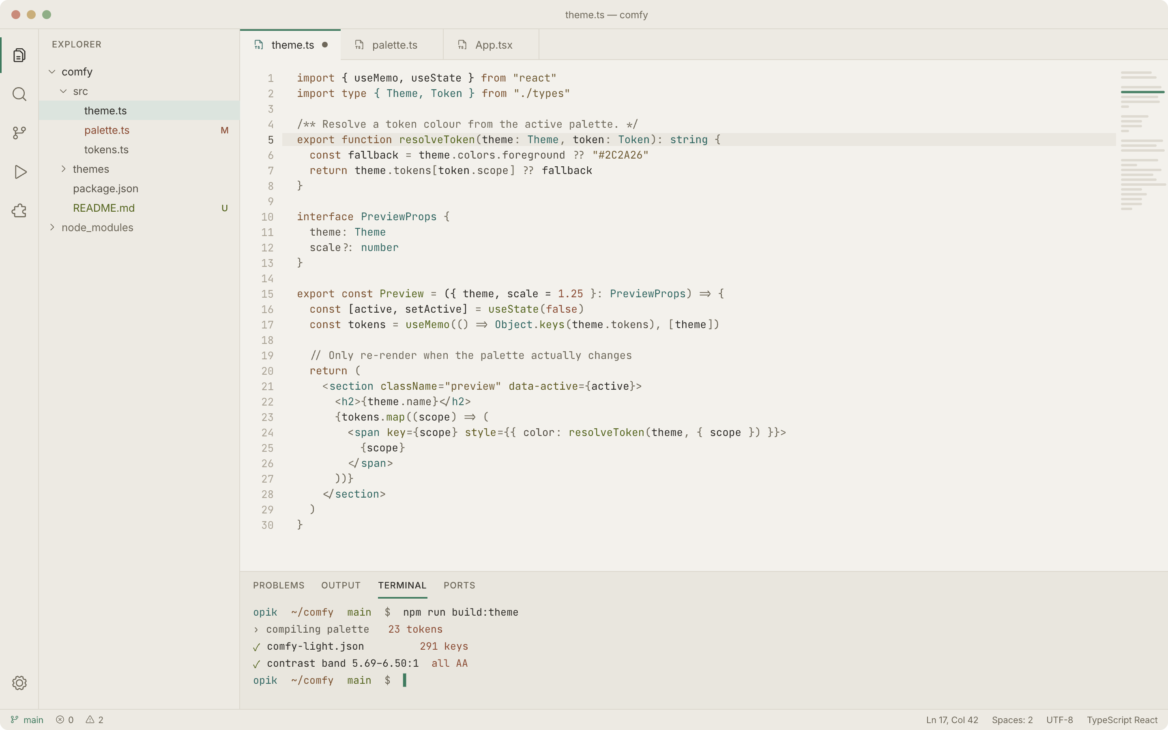This screenshot has height=730, width=1168.
Task: Open tokens.ts in the explorer tree
Action: [139, 150]
